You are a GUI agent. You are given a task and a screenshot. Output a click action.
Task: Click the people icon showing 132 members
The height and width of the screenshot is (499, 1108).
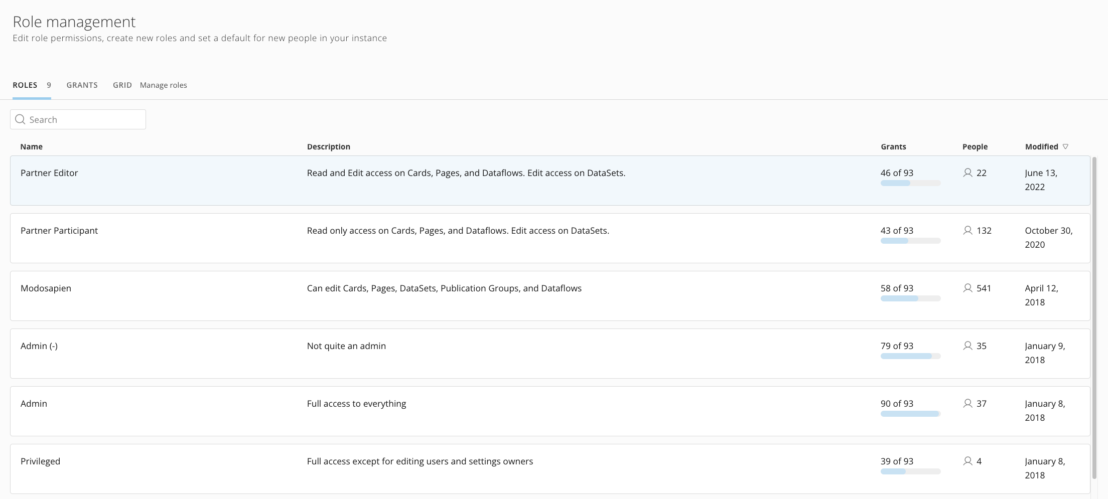pos(966,231)
